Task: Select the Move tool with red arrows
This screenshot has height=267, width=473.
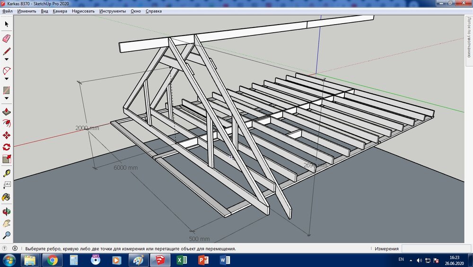Action: tap(7, 135)
